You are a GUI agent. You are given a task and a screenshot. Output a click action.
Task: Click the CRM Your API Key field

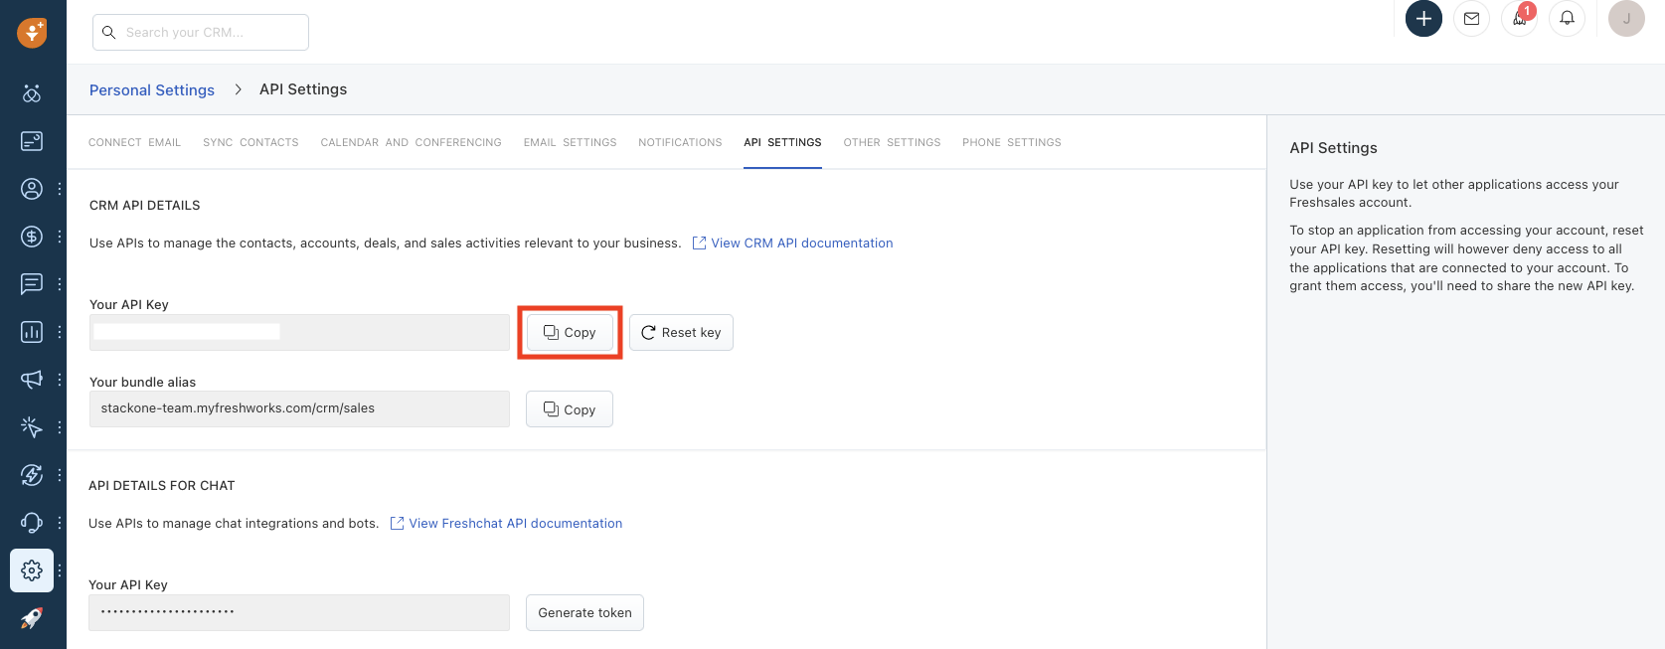coord(299,333)
